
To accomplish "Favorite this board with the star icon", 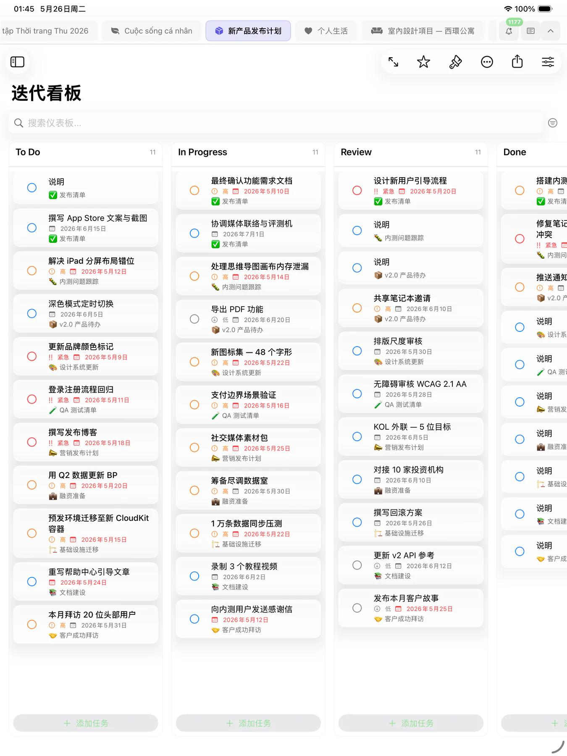I will 423,62.
